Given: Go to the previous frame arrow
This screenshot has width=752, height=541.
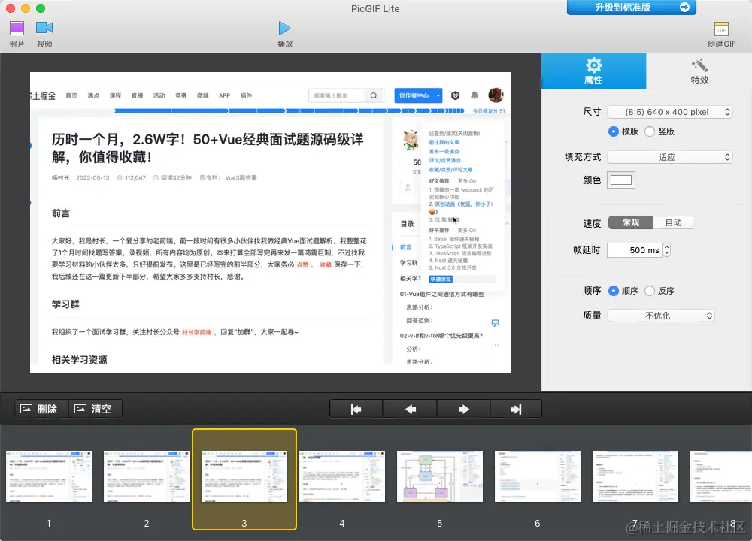Looking at the screenshot, I should coord(410,410).
